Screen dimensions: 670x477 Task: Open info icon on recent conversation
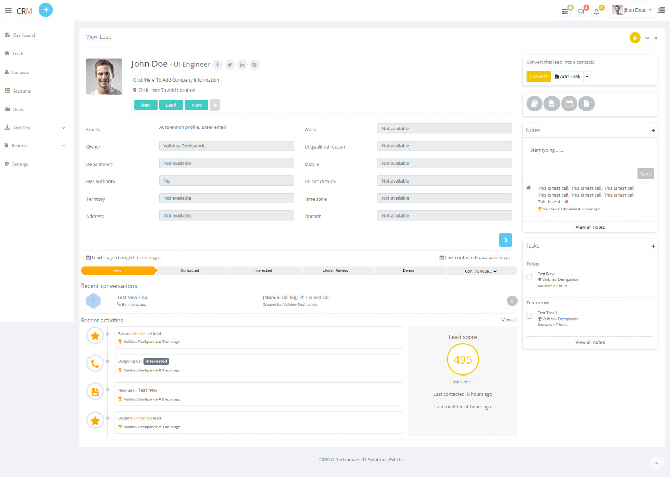pos(512,301)
